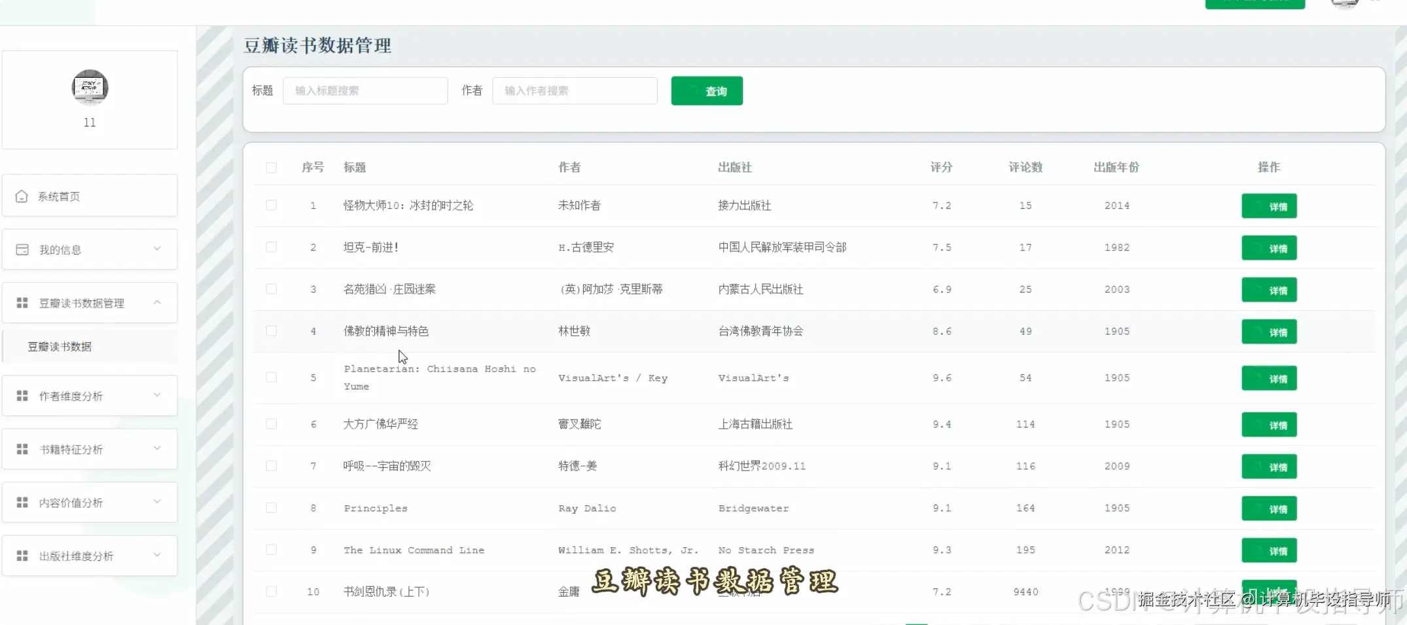This screenshot has width=1407, height=625.
Task: Check the row for Planetarian: Chiisana Hoshi no Yume
Action: (272, 378)
